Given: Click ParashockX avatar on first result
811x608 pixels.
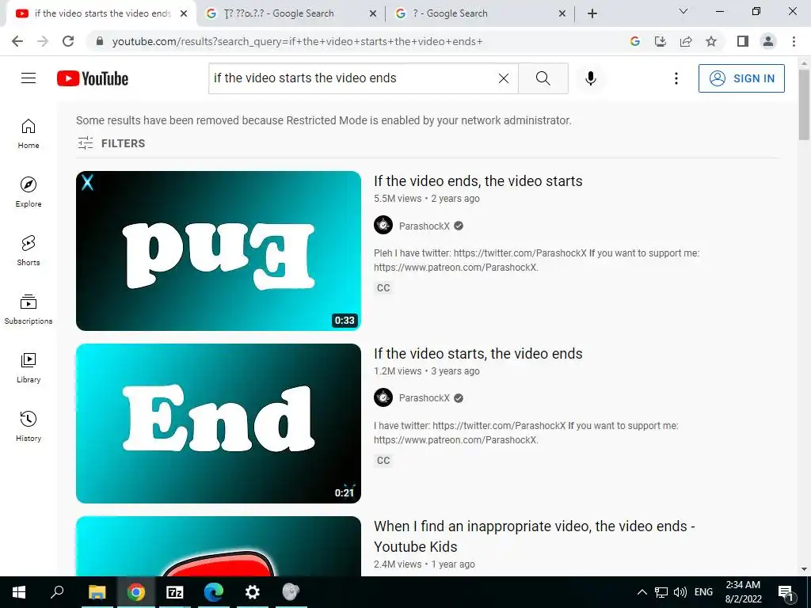Looking at the screenshot, I should pos(383,226).
